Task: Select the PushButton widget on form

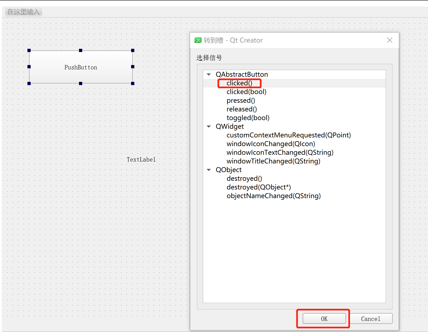Action: (81, 67)
